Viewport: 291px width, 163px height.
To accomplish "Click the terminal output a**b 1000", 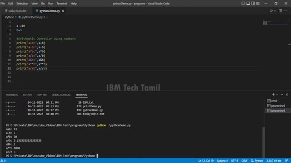I will (13, 148).
